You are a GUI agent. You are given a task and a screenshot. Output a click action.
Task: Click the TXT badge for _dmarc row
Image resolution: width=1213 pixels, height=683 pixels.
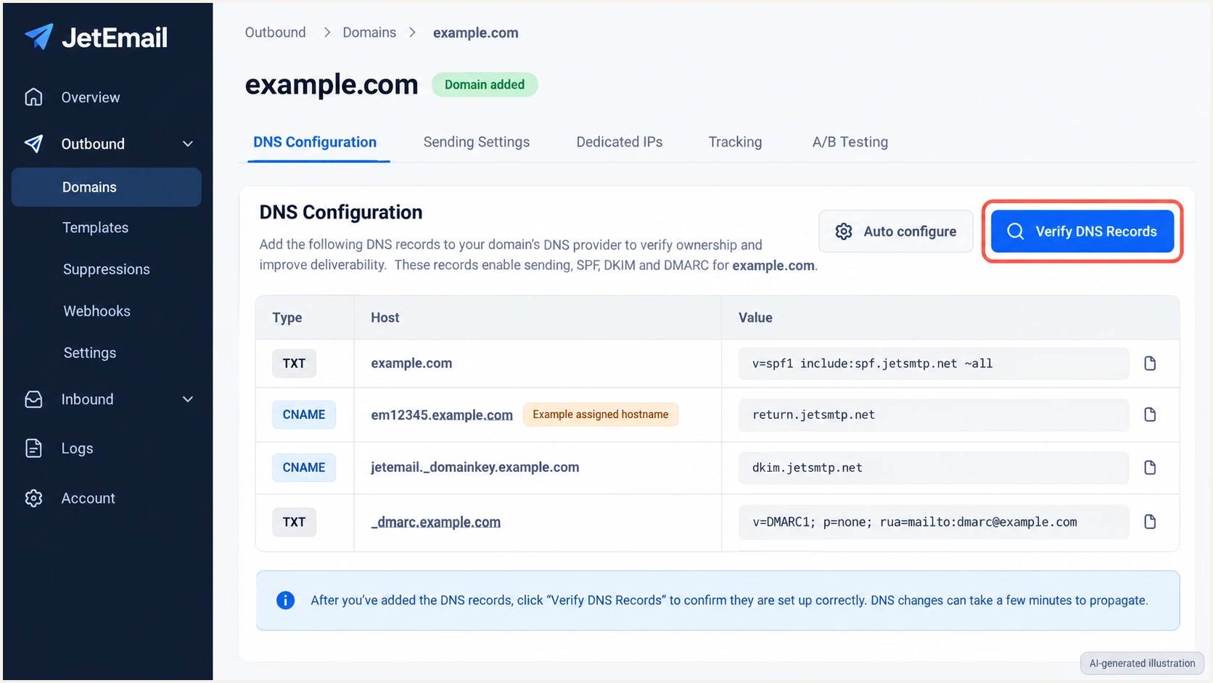[x=294, y=522]
